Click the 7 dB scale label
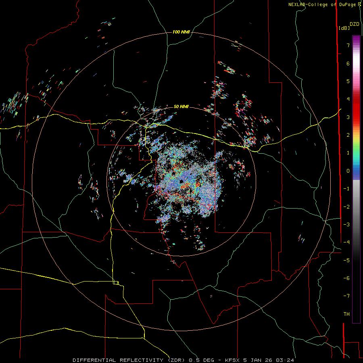This screenshot has width=363, height=363. tap(348, 45)
